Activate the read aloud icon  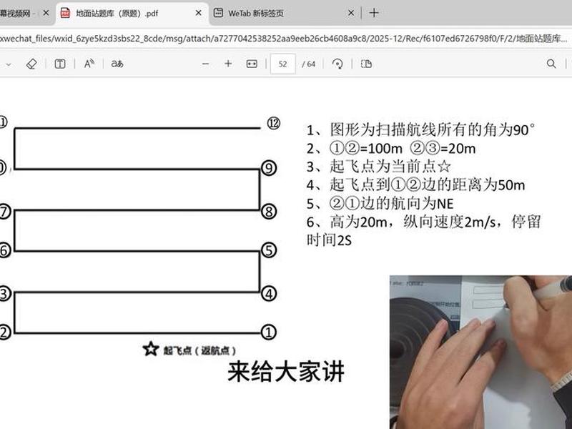point(89,64)
